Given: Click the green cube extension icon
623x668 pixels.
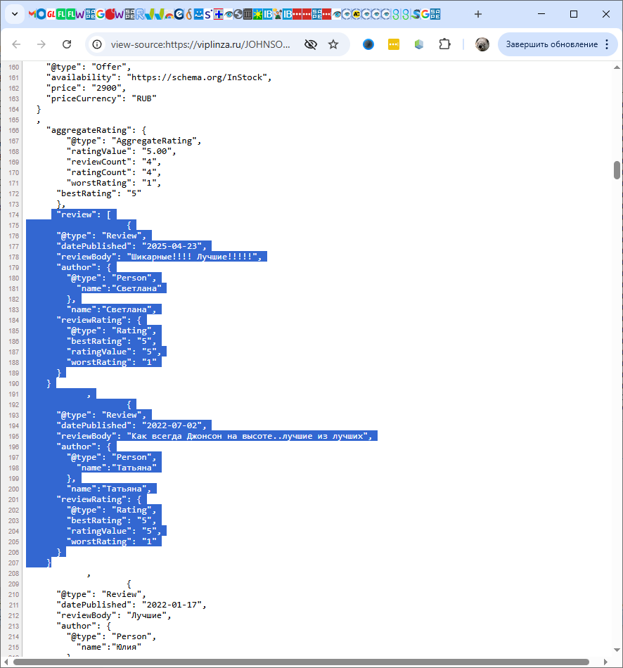Looking at the screenshot, I should 419,44.
